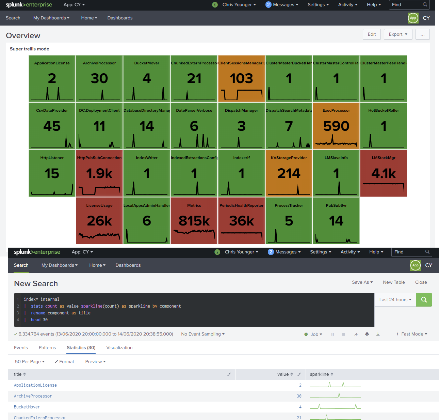This screenshot has height=420, width=439.
Task: Toggle sort order on title column
Action: pyautogui.click(x=25, y=374)
